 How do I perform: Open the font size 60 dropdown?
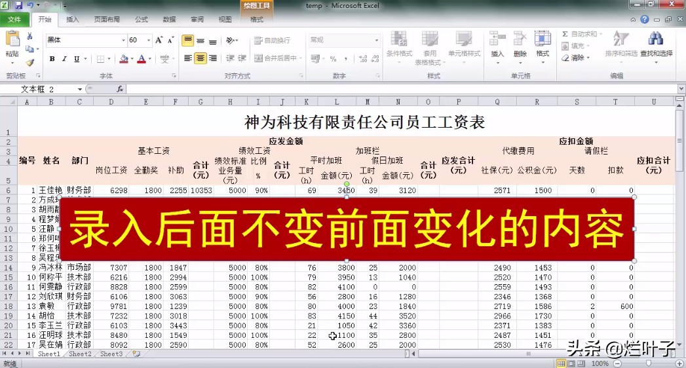tap(149, 40)
